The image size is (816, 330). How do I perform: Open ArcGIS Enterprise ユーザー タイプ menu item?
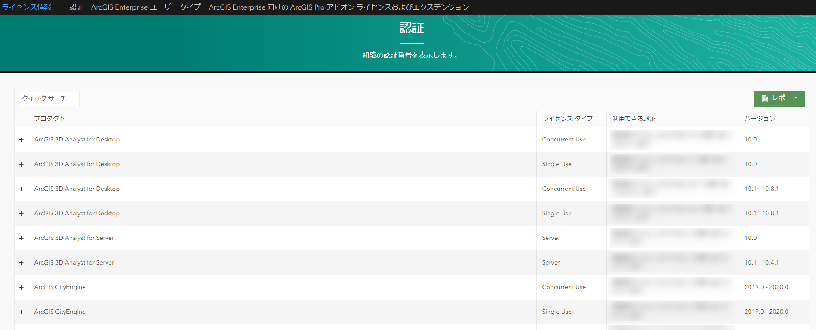pos(146,7)
